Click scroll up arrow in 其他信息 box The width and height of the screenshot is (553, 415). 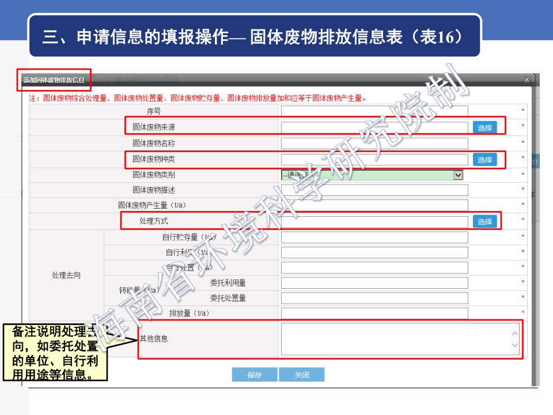[514, 333]
